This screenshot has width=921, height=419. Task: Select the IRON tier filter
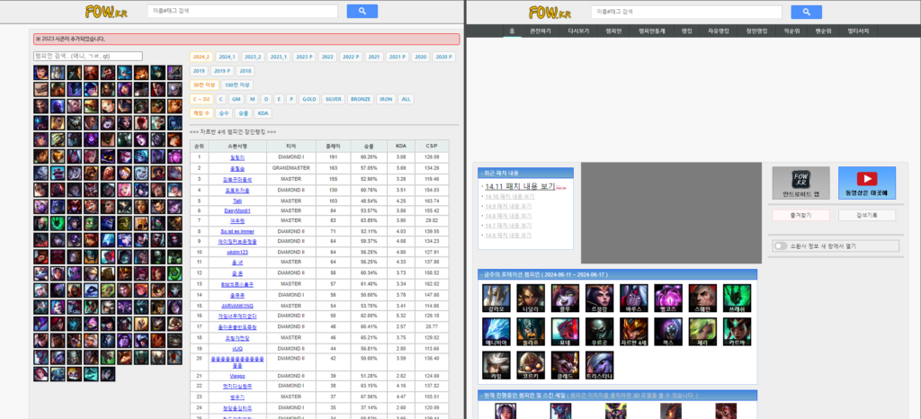pyautogui.click(x=386, y=99)
